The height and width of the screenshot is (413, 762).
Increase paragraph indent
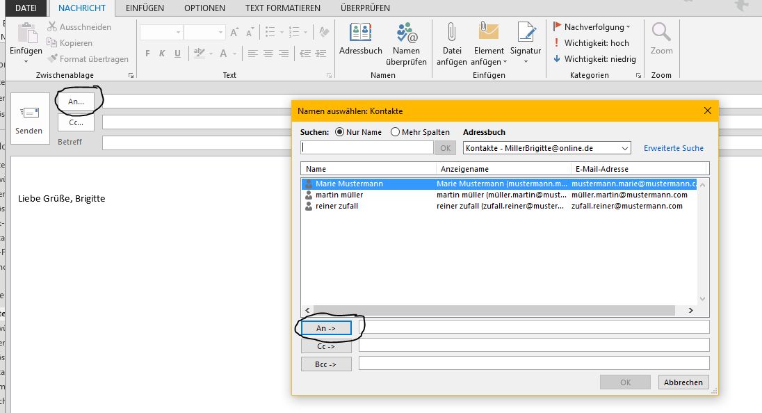click(321, 54)
